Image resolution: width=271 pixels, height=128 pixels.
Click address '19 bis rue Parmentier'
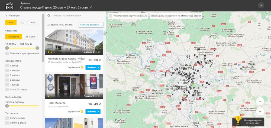click(x=58, y=106)
